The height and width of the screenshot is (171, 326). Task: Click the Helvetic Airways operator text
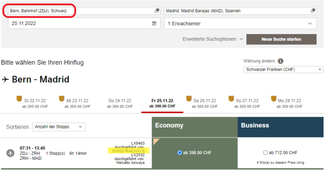point(130,163)
